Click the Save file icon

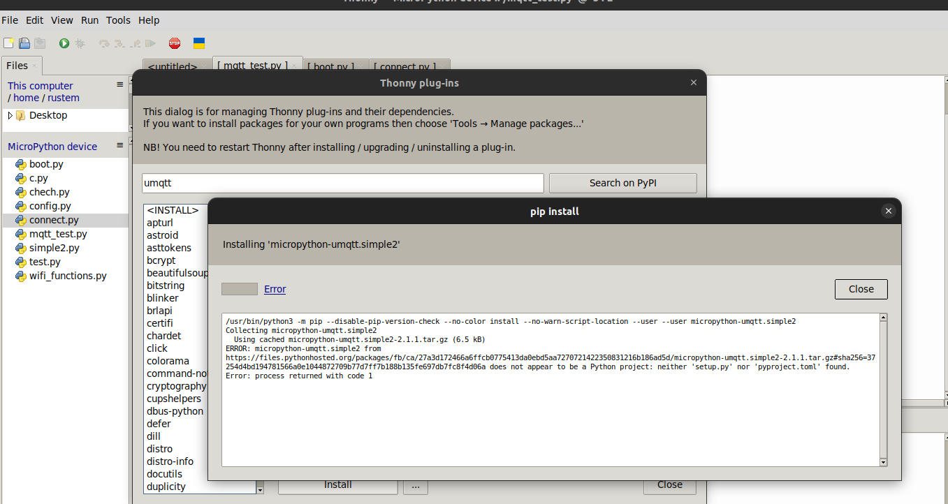pos(39,43)
